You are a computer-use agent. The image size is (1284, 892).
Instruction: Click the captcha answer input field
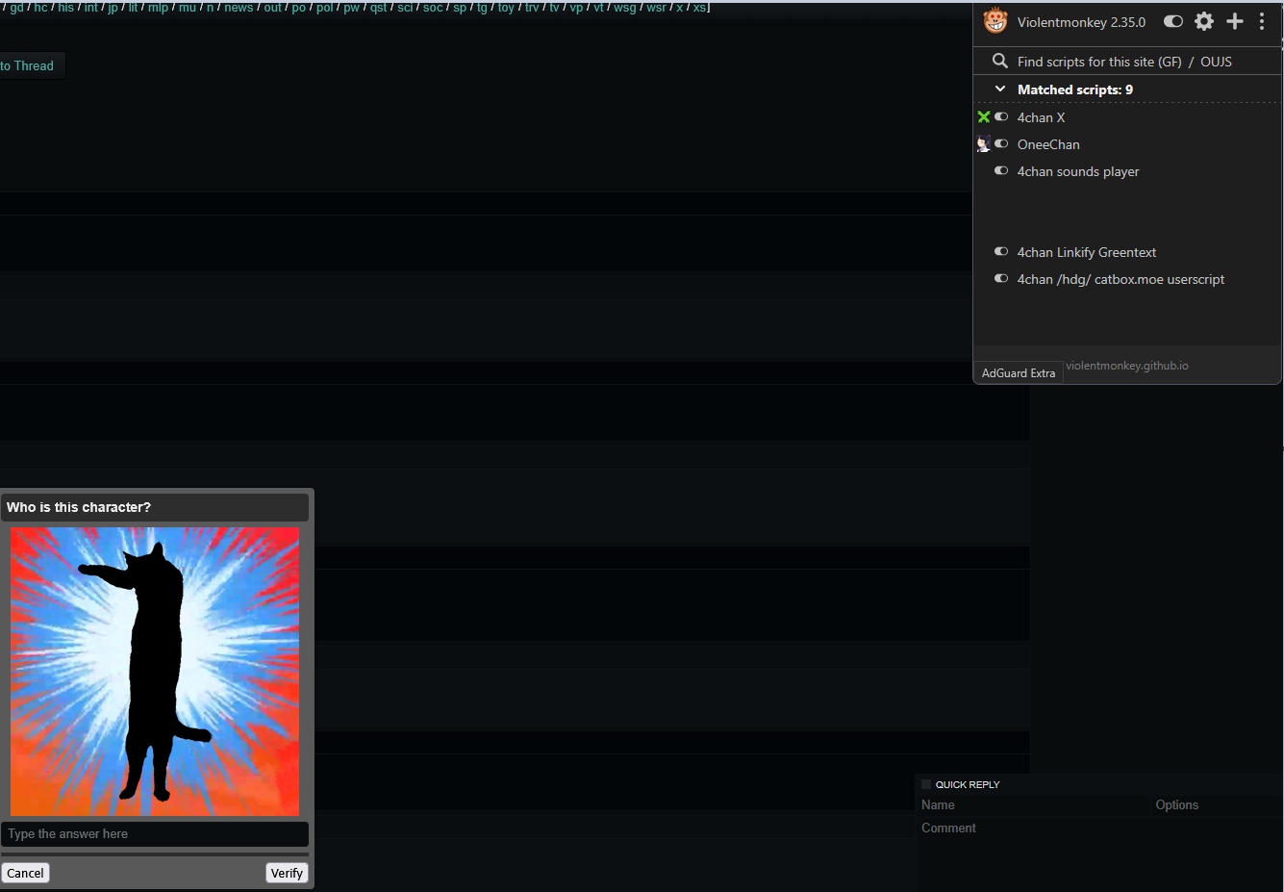[x=155, y=834]
